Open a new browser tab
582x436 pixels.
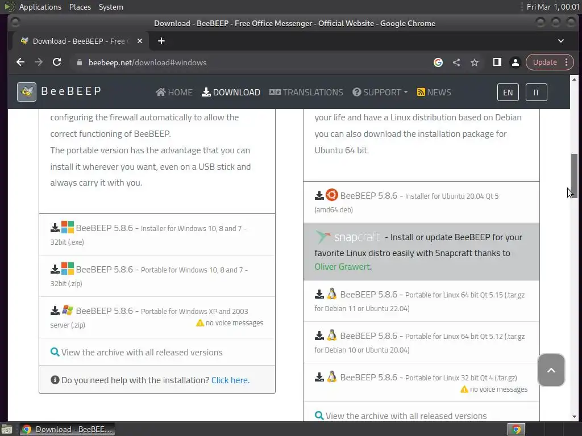(x=161, y=41)
